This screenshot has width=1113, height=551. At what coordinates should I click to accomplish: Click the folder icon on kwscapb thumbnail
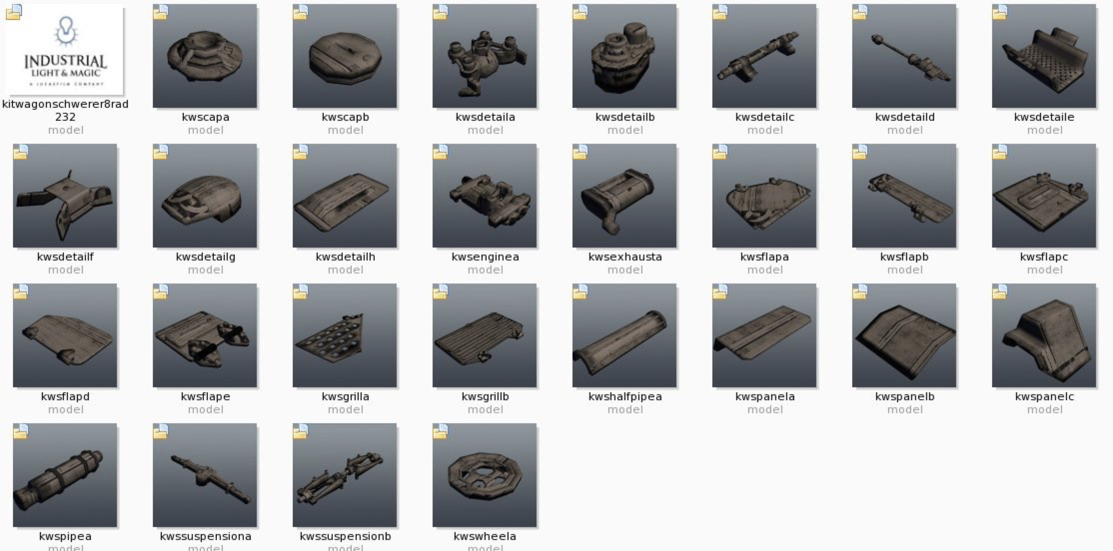click(300, 12)
